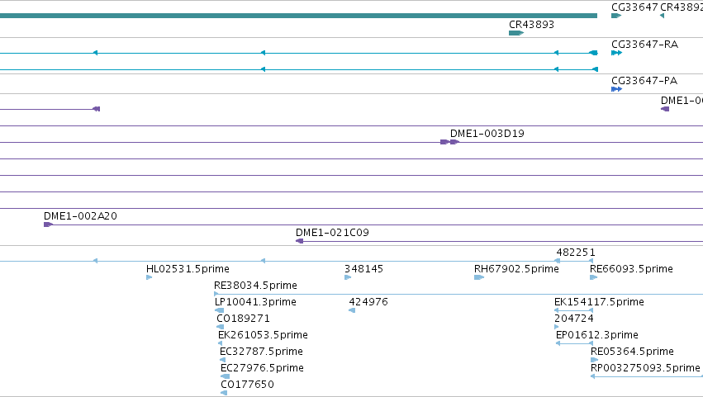Click the RE66093.5prime arrow glyph
This screenshot has width=703, height=397.
click(593, 277)
